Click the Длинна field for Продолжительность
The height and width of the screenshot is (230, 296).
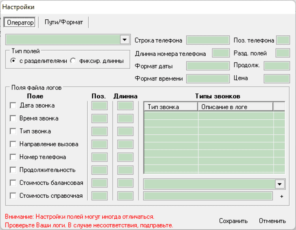pos(125,170)
